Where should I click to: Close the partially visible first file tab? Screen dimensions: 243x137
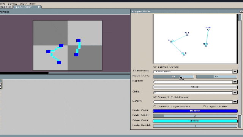click(x=10, y=7)
